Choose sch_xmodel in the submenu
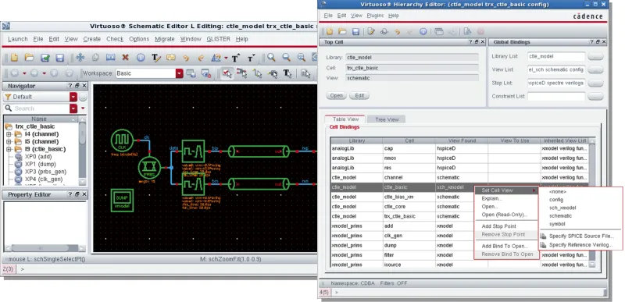This screenshot has height=302, width=625. (562, 208)
